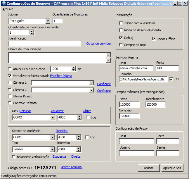Increase the Intervalo value 2000
The width and height of the screenshot is (189, 179).
click(x=78, y=148)
